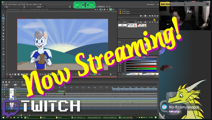Click the Loop playback icon
Screen dimensions: 212x120
coord(40,74)
